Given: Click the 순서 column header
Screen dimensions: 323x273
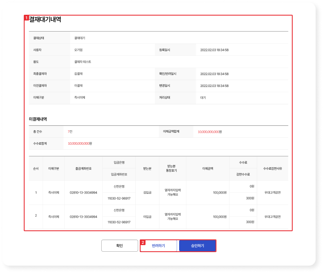Looking at the screenshot, I should 36,168.
